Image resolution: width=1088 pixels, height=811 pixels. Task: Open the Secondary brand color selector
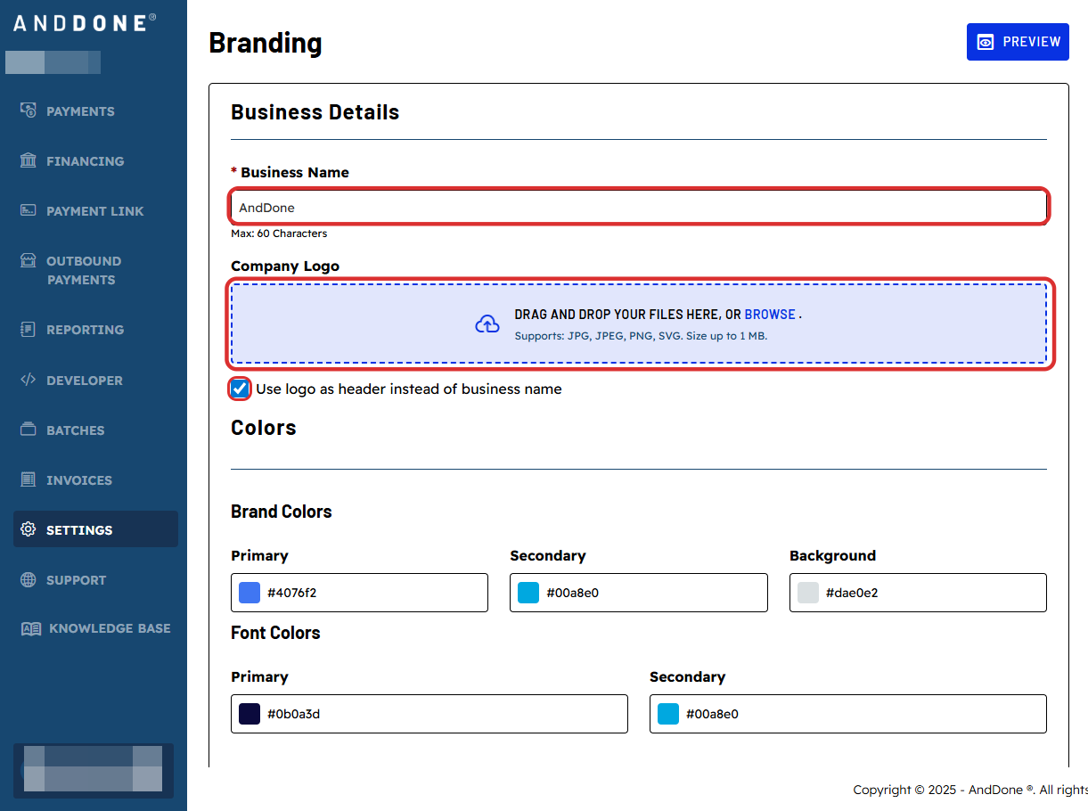click(528, 592)
